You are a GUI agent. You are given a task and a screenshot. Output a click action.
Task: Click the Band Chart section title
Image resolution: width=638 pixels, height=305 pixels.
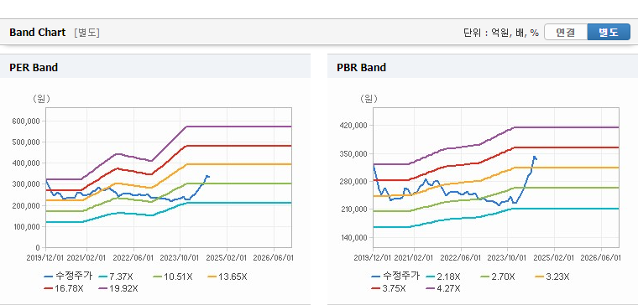click(38, 33)
